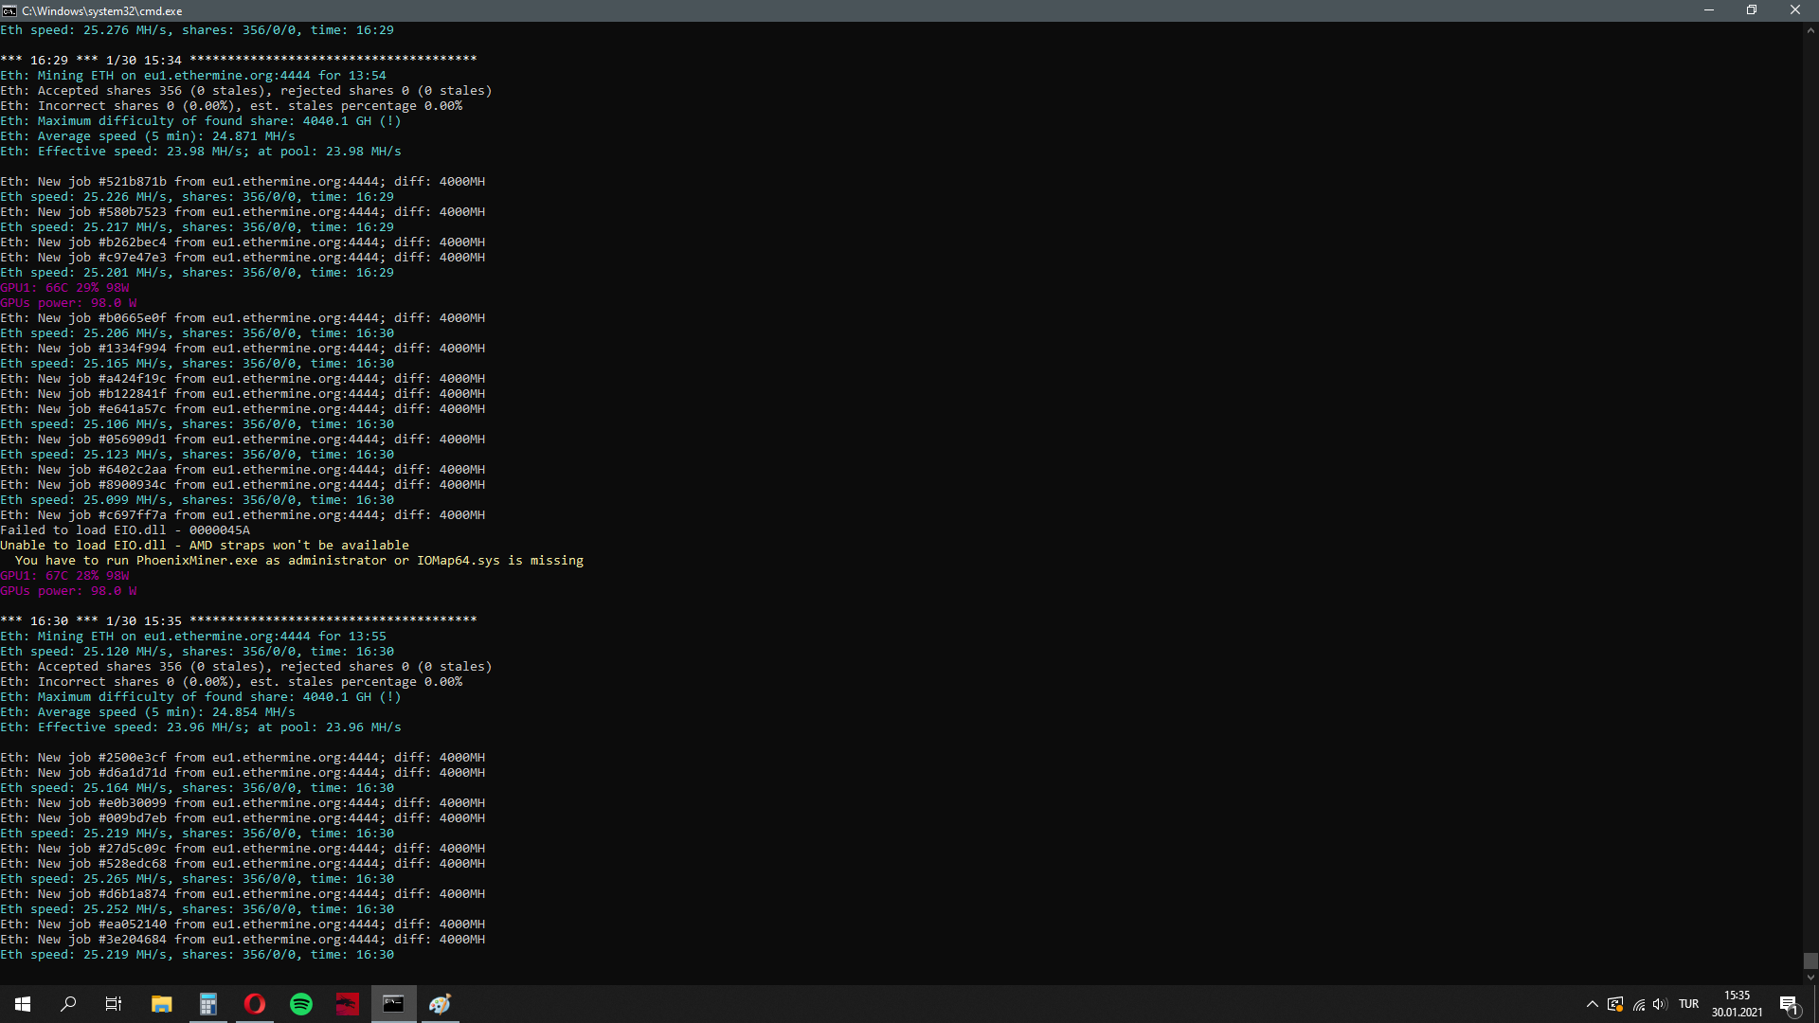Click 'New job #056909d1' line
This screenshot has height=1023, width=1819.
point(243,440)
